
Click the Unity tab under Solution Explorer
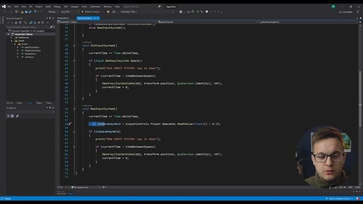(x=19, y=103)
